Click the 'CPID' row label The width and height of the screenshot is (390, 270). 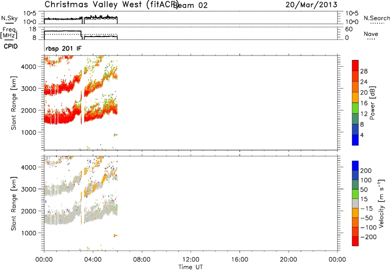pos(11,46)
